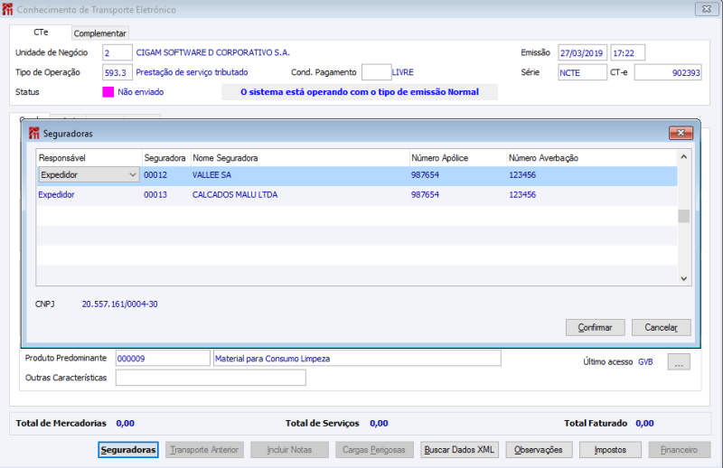Click the CNPJ value 20.557.161/0004-30

pos(120,304)
